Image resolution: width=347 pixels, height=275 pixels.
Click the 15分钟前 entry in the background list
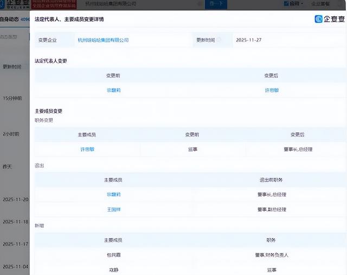coord(12,98)
